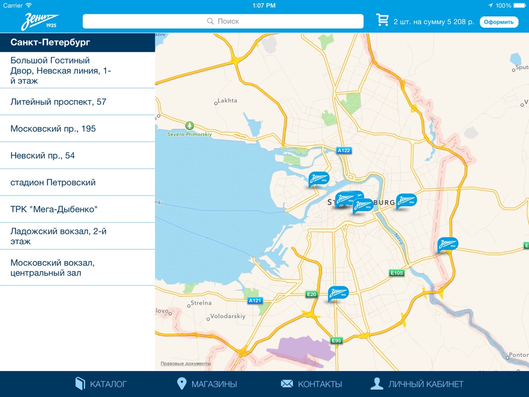The width and height of the screenshot is (529, 397).
Task: Click the Strelna label on the map
Action: pos(201,303)
